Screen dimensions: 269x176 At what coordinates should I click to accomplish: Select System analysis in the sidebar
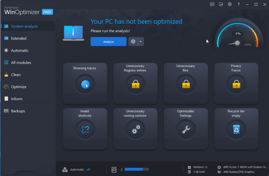click(x=28, y=26)
